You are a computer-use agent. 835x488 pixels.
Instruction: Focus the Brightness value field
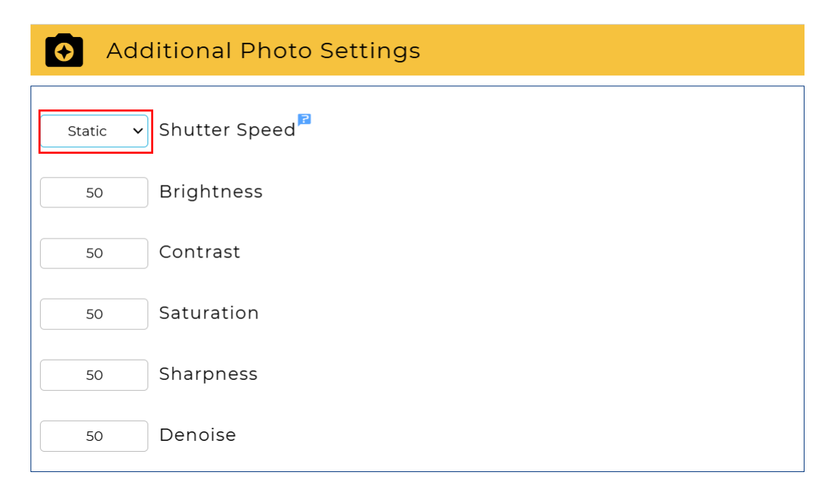pos(94,193)
